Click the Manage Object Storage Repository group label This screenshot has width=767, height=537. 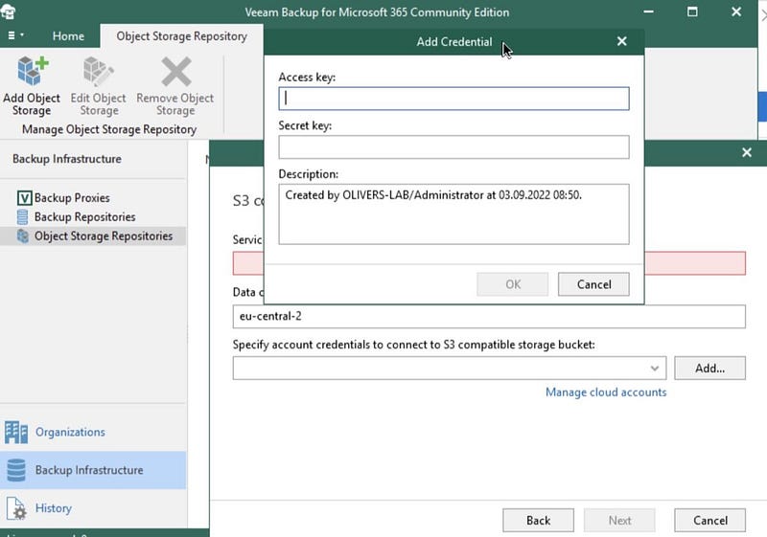click(109, 129)
